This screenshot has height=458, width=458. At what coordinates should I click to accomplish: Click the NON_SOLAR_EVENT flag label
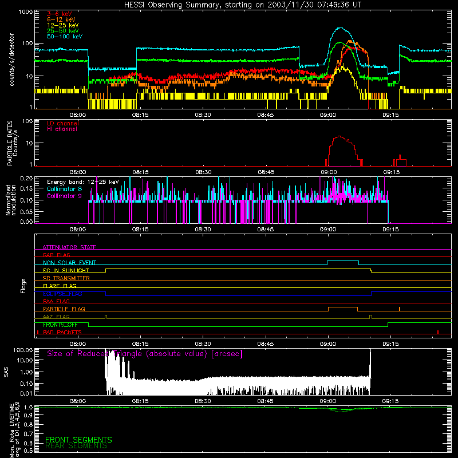click(x=69, y=263)
